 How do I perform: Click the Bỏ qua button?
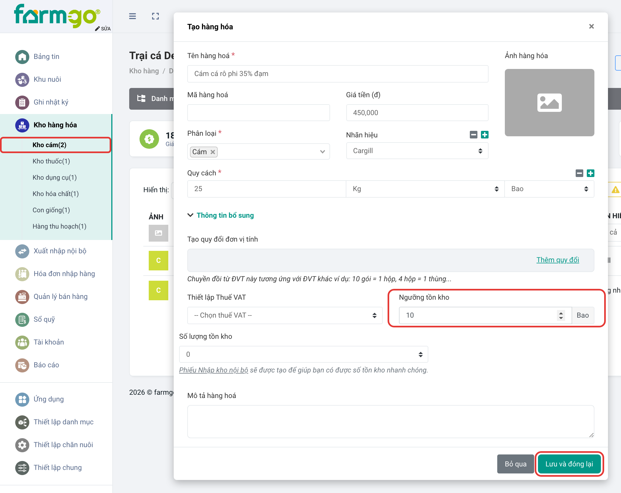pyautogui.click(x=515, y=464)
